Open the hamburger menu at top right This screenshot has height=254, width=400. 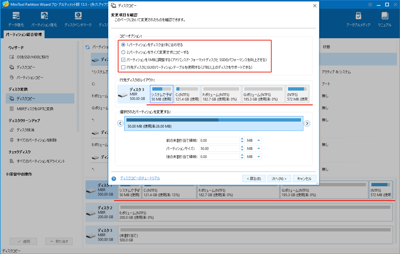tap(370, 4)
